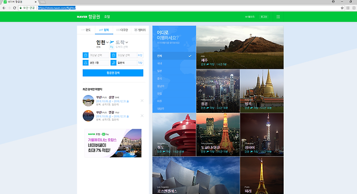
Task: Filter destinations by China (중국)
Action: point(174,78)
